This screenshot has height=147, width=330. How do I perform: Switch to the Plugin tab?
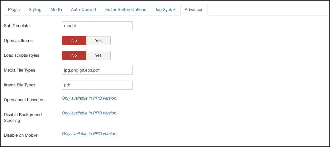[x=14, y=10]
